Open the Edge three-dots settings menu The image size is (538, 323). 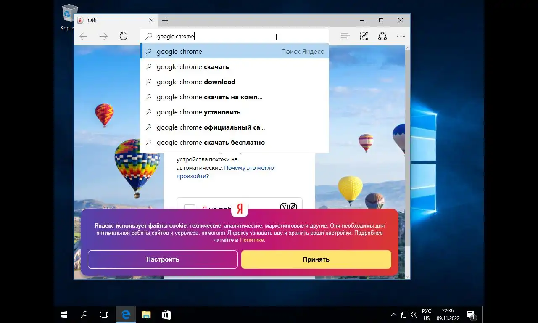401,36
